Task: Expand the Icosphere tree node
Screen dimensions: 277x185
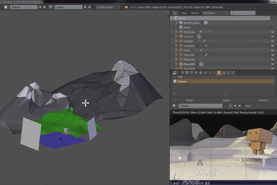Action: pos(176,46)
